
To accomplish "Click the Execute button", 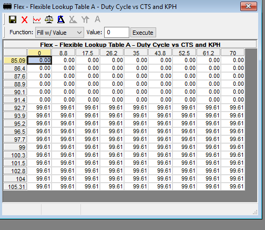I will (x=143, y=33).
